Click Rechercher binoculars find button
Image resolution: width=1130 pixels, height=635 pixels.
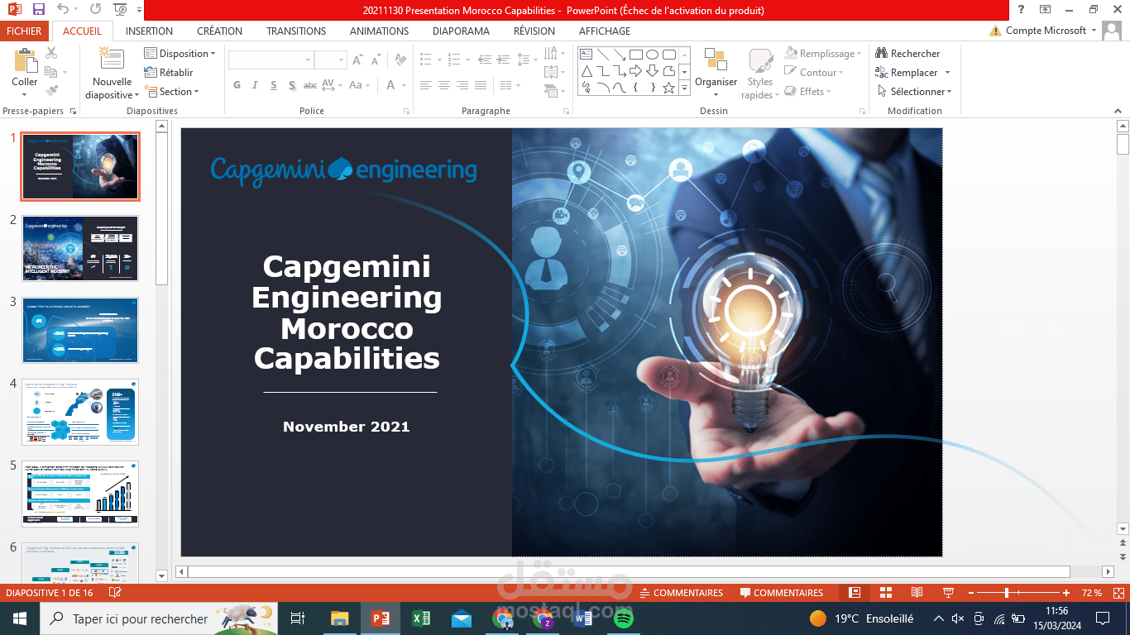pos(908,54)
